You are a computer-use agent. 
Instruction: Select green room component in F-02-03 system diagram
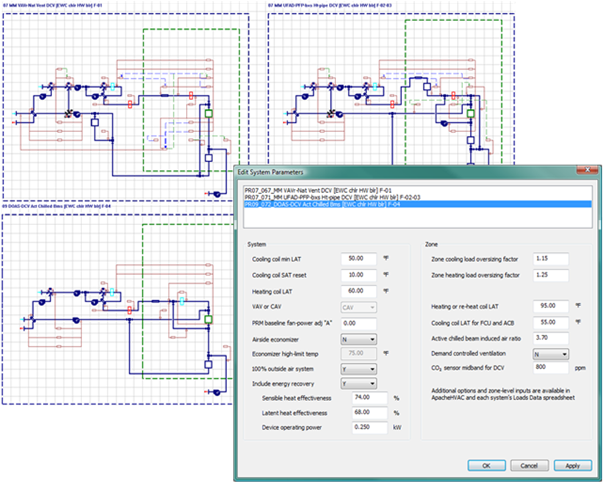470,113
